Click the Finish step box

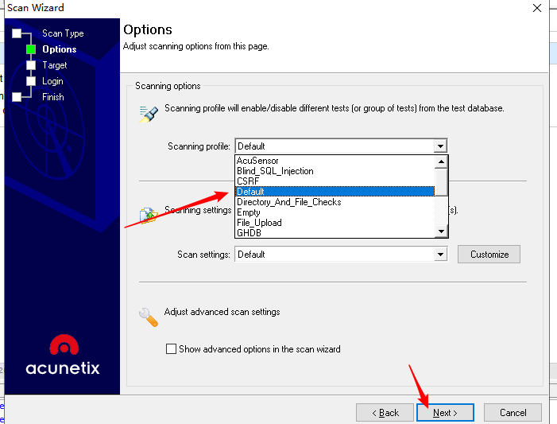point(17,97)
